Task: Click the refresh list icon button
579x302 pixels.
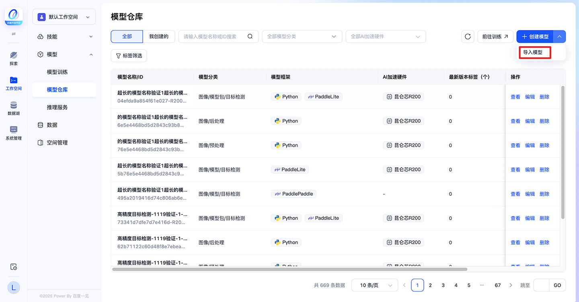Action: (x=468, y=36)
